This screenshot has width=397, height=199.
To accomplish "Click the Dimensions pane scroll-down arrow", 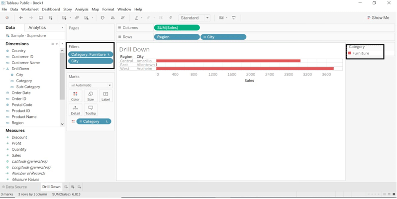I will [62, 124].
